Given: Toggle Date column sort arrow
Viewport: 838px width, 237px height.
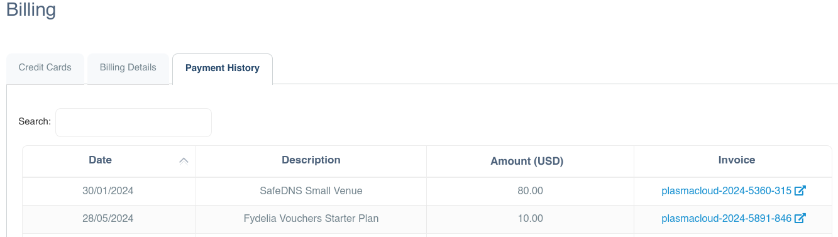Looking at the screenshot, I should pyautogui.click(x=184, y=161).
